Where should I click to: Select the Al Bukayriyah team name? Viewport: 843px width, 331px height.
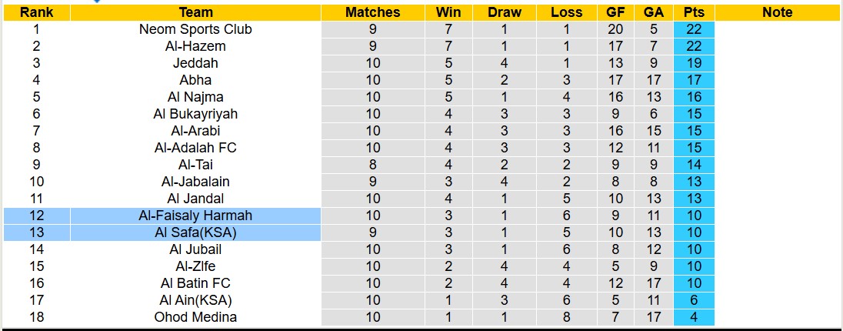click(195, 114)
